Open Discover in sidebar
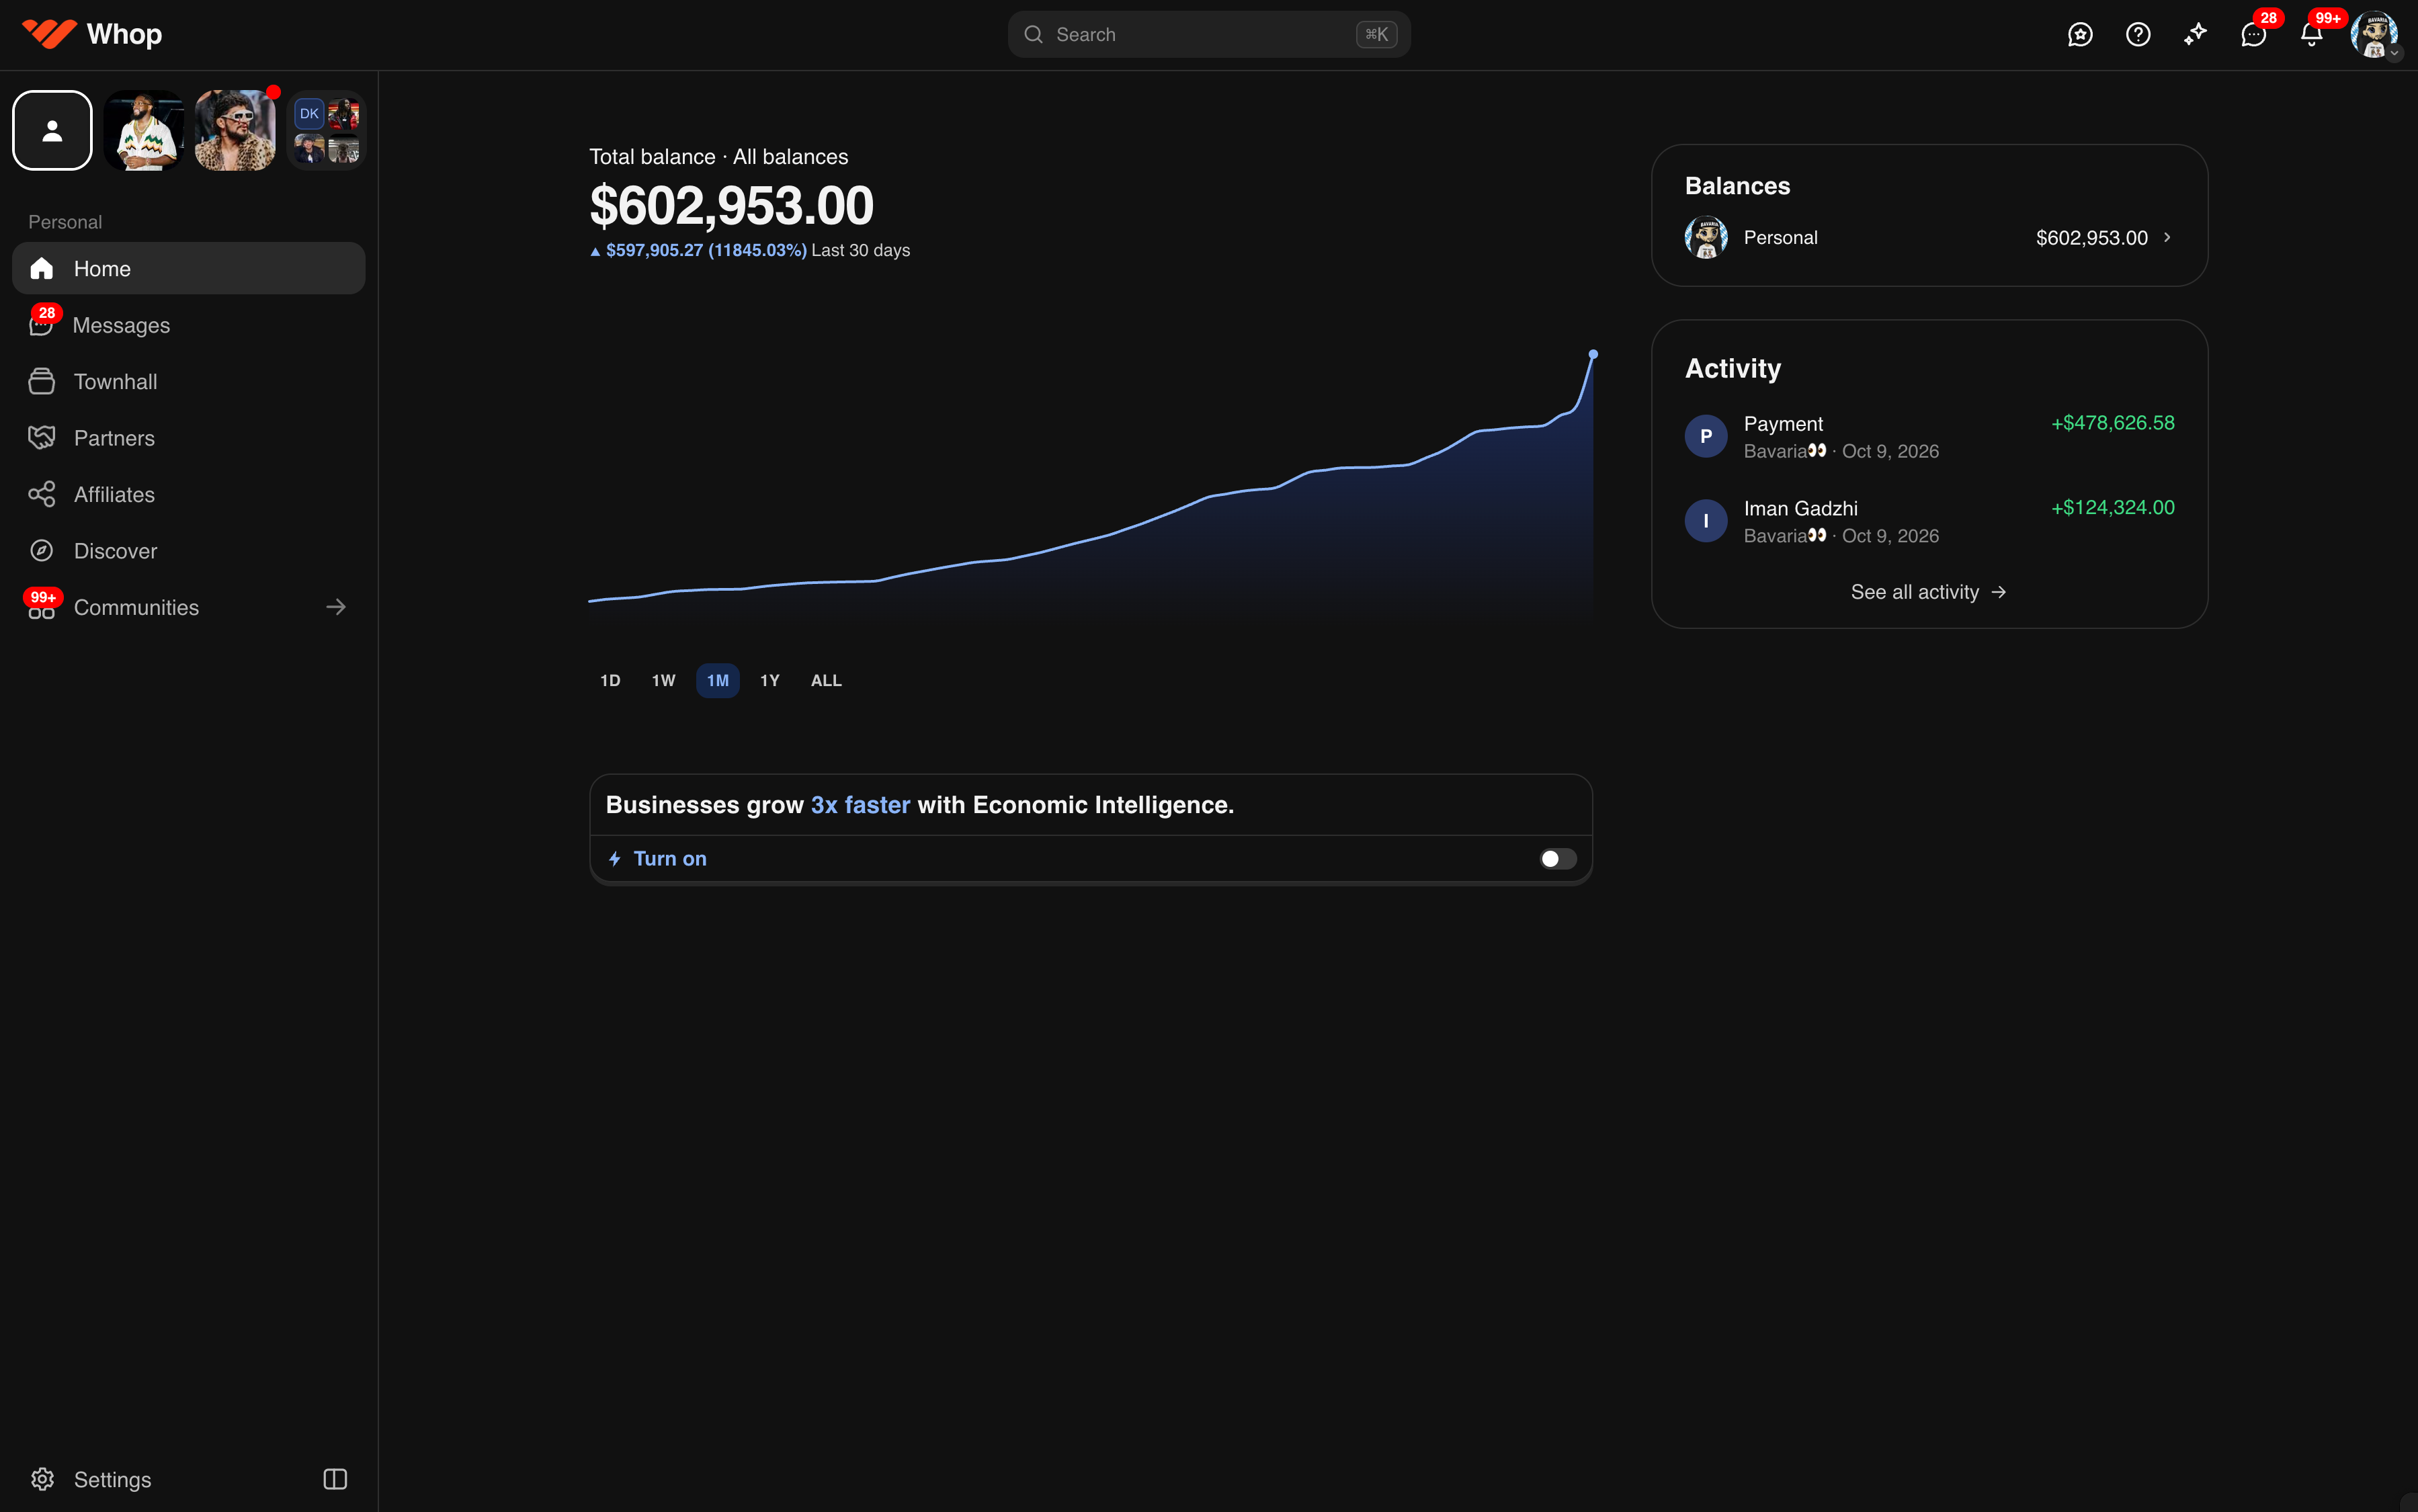 coord(189,551)
